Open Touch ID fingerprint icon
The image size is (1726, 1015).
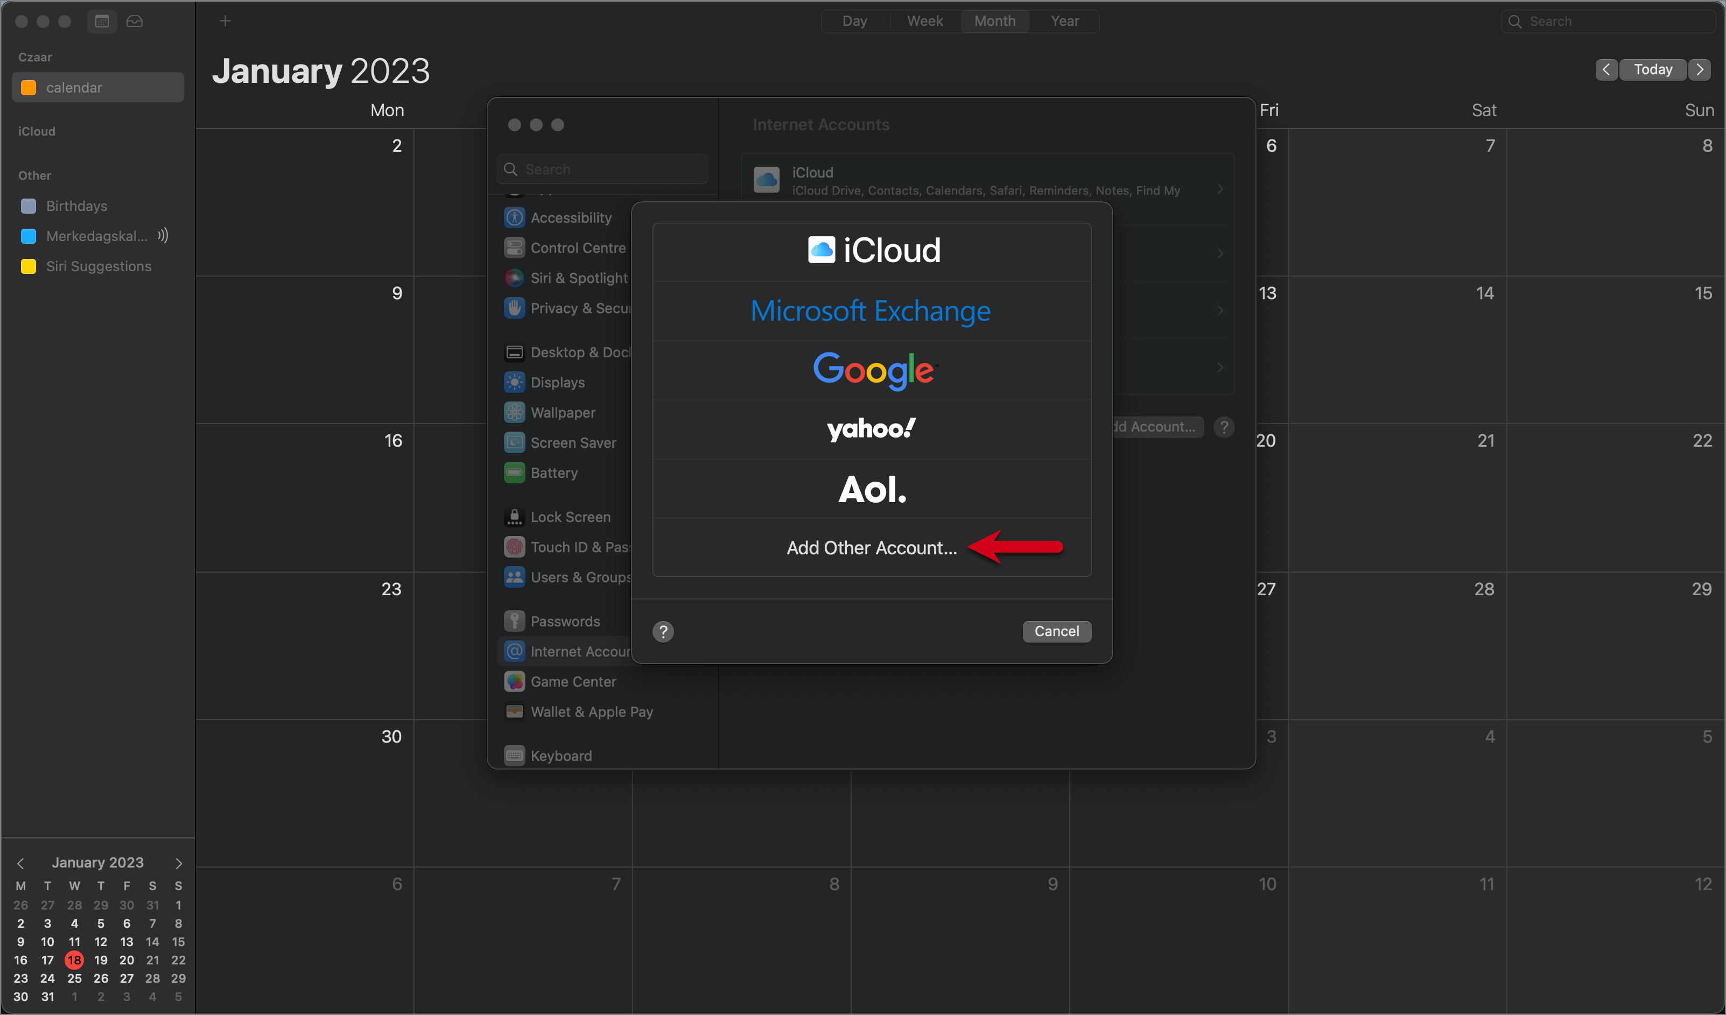tap(514, 547)
